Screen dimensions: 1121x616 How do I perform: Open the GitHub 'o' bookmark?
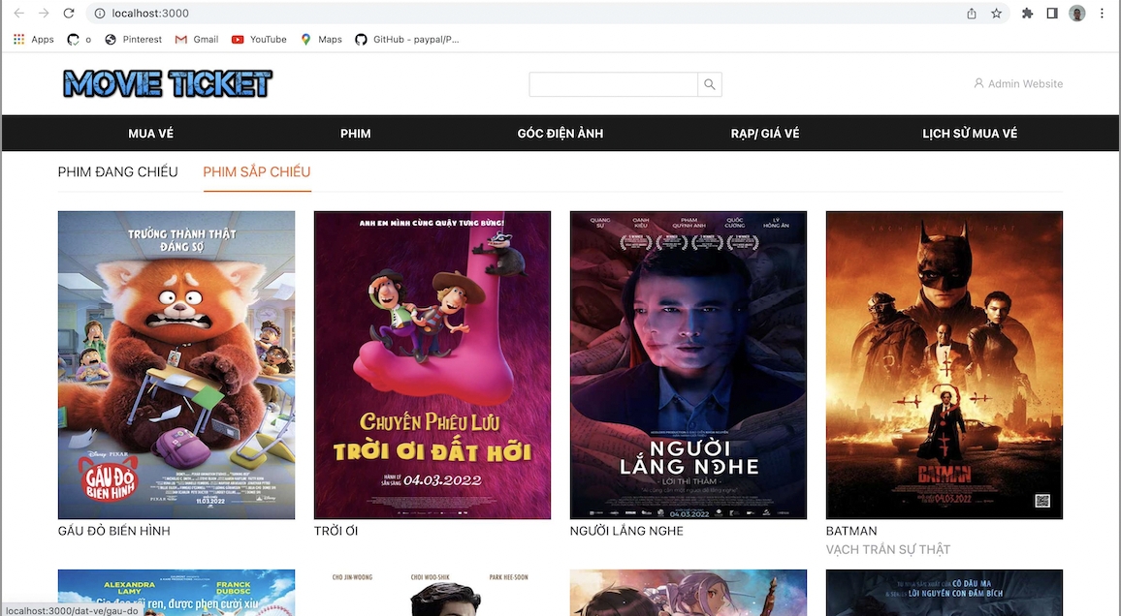point(79,40)
